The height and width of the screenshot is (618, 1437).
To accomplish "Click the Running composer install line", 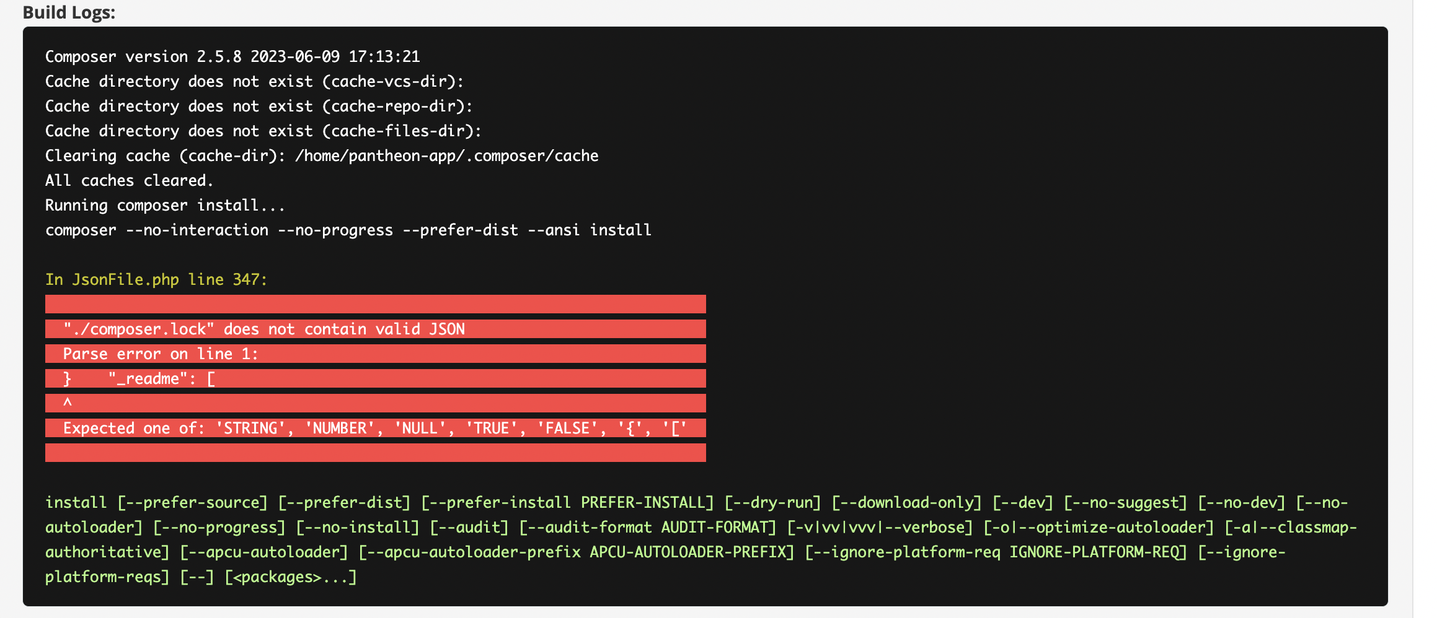I will tap(165, 205).
